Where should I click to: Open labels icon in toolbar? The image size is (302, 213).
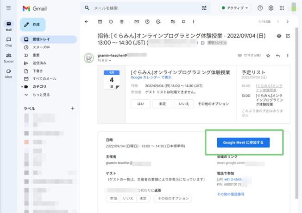click(183, 22)
